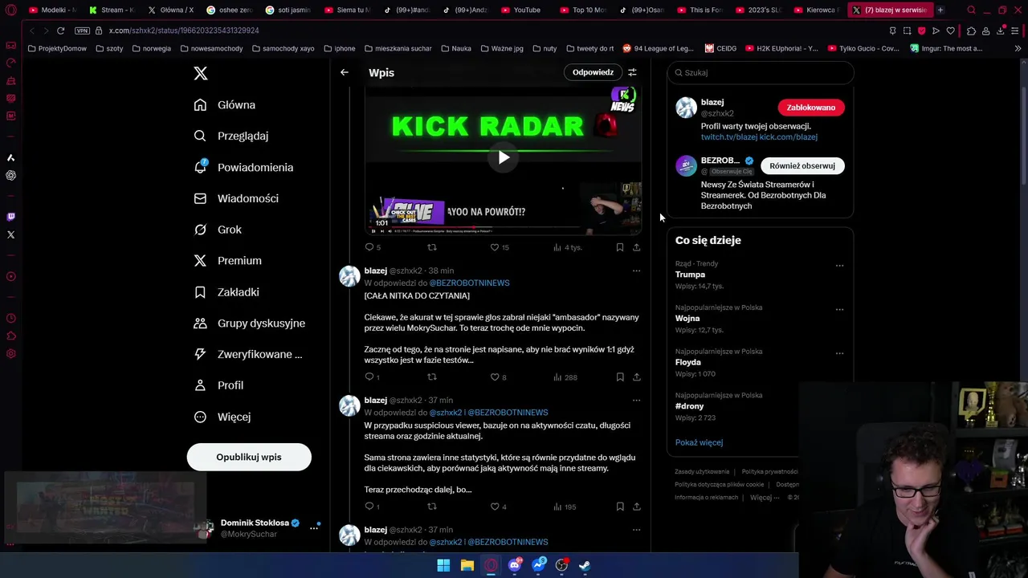Click the Odpowiedz button in header

point(593,72)
